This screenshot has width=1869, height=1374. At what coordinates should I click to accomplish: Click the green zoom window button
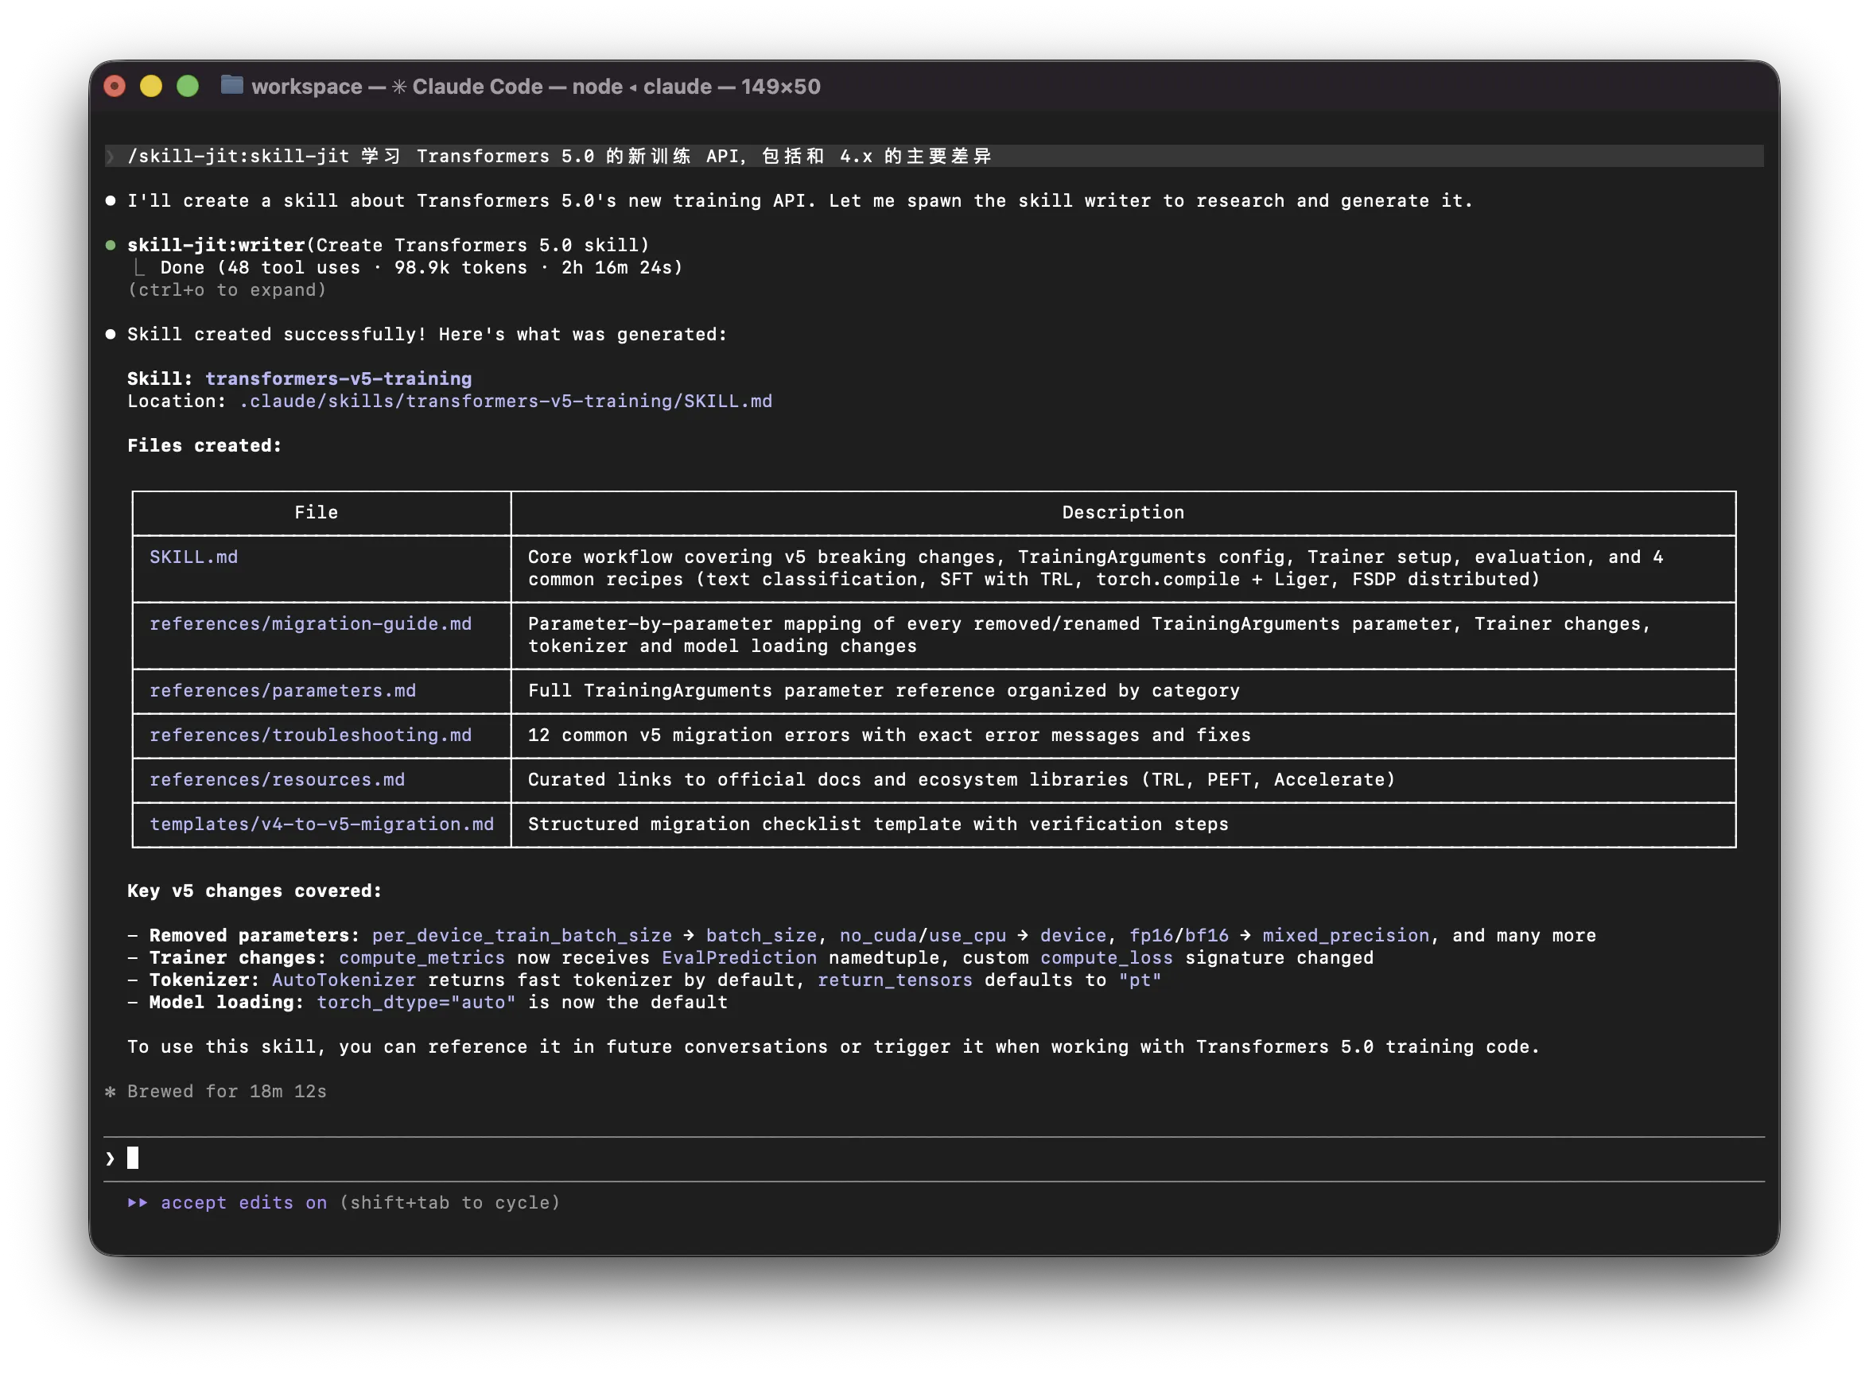tap(188, 86)
